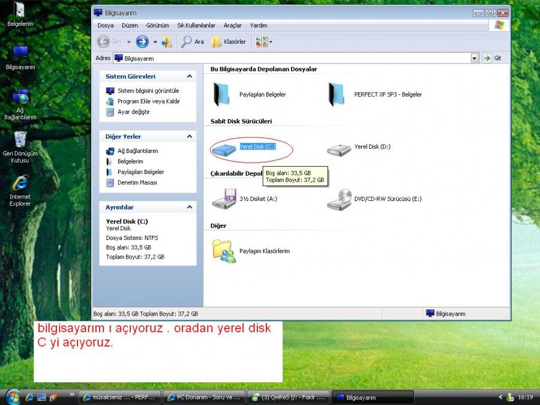Click the forward arrow toolbar button
This screenshot has width=540, height=405.
(142, 41)
